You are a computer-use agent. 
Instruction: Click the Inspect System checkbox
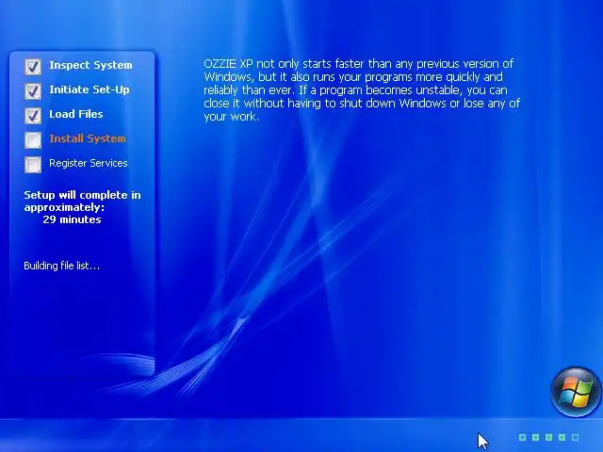tap(33, 67)
